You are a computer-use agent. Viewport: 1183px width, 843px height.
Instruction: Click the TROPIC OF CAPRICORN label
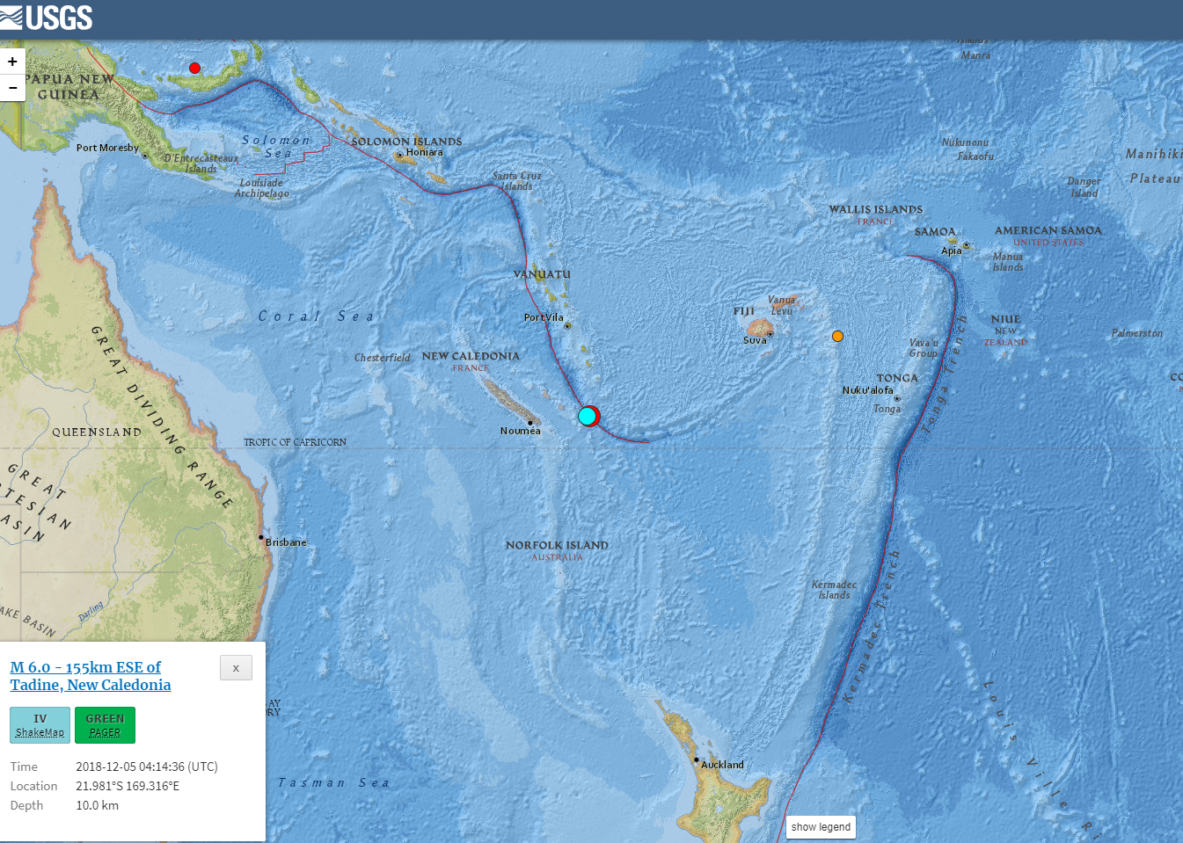click(x=295, y=442)
